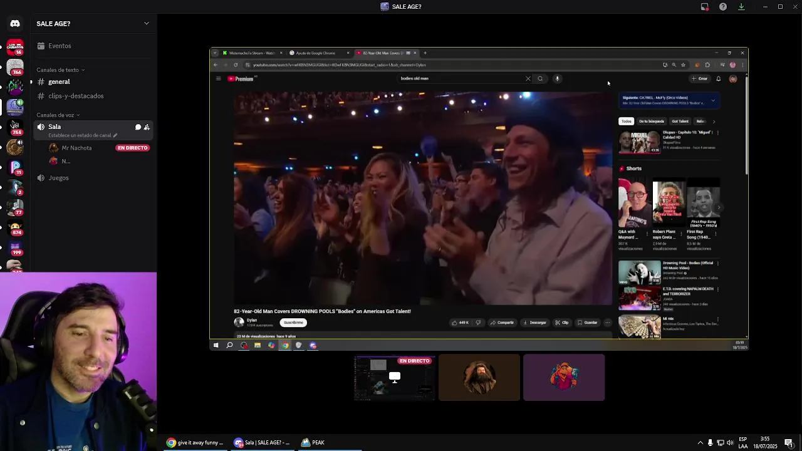Open PEAK app in Windows taskbar
Screen dimensions: 802x451
pos(312,442)
